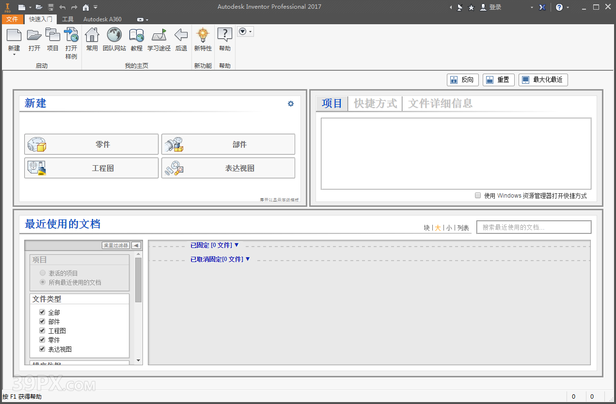Screen dimensions: 616x404
Task: Open the 教程 (Tutorials) icon
Action: pos(137,35)
